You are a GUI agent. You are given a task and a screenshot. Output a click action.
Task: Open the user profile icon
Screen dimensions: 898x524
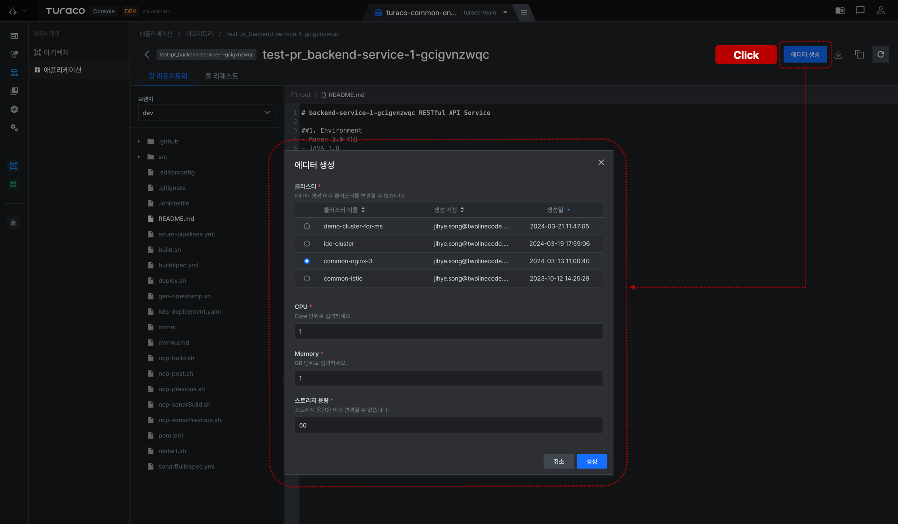pos(881,10)
